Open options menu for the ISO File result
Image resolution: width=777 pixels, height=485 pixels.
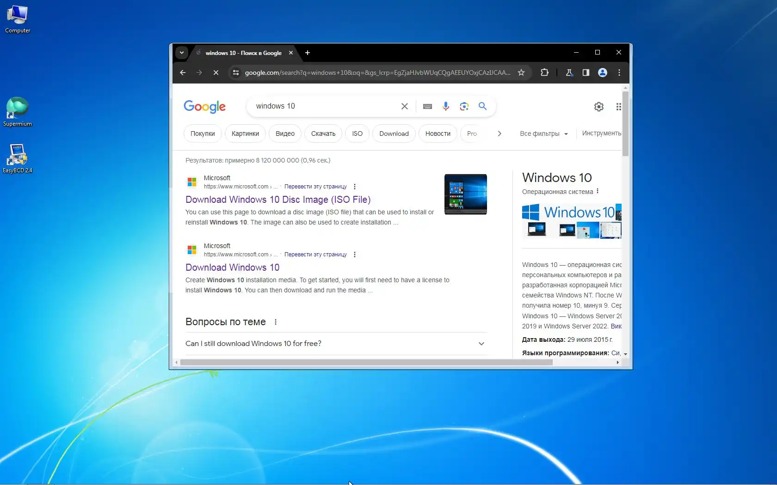[355, 187]
